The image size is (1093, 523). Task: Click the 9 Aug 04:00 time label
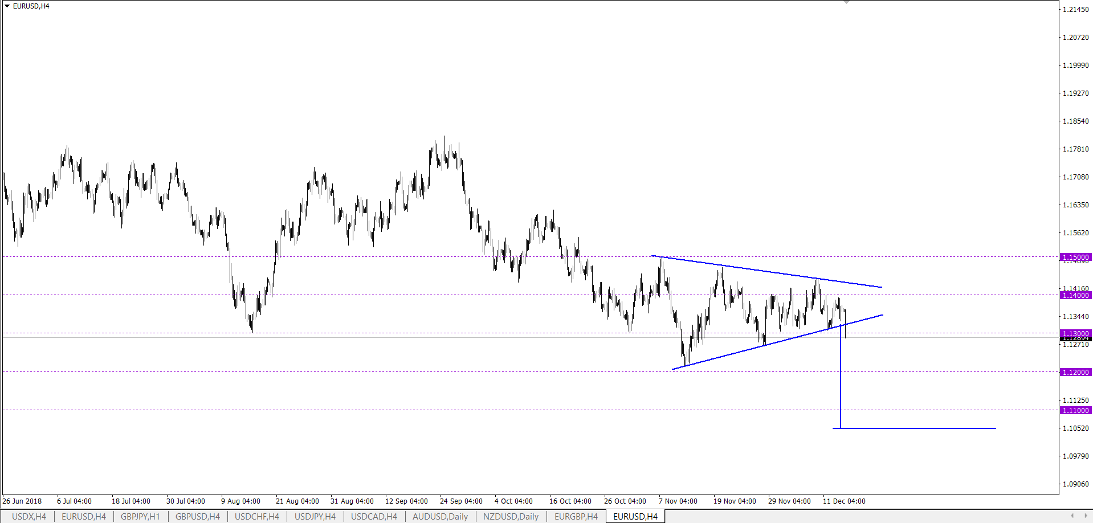(240, 501)
